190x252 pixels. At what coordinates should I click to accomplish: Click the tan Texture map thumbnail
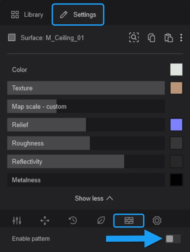(x=176, y=88)
